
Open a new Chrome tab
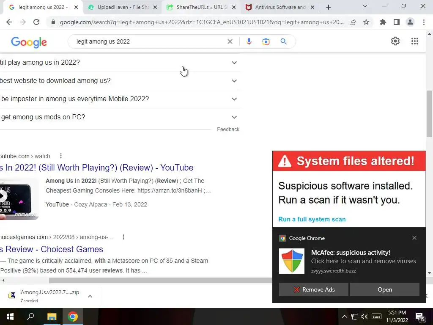[328, 8]
